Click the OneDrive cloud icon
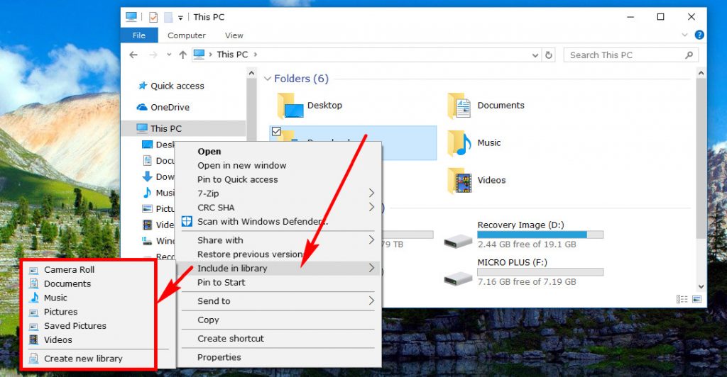 pos(142,107)
